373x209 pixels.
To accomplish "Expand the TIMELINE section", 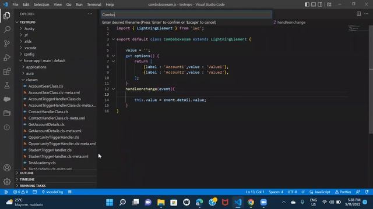I will coord(27,179).
